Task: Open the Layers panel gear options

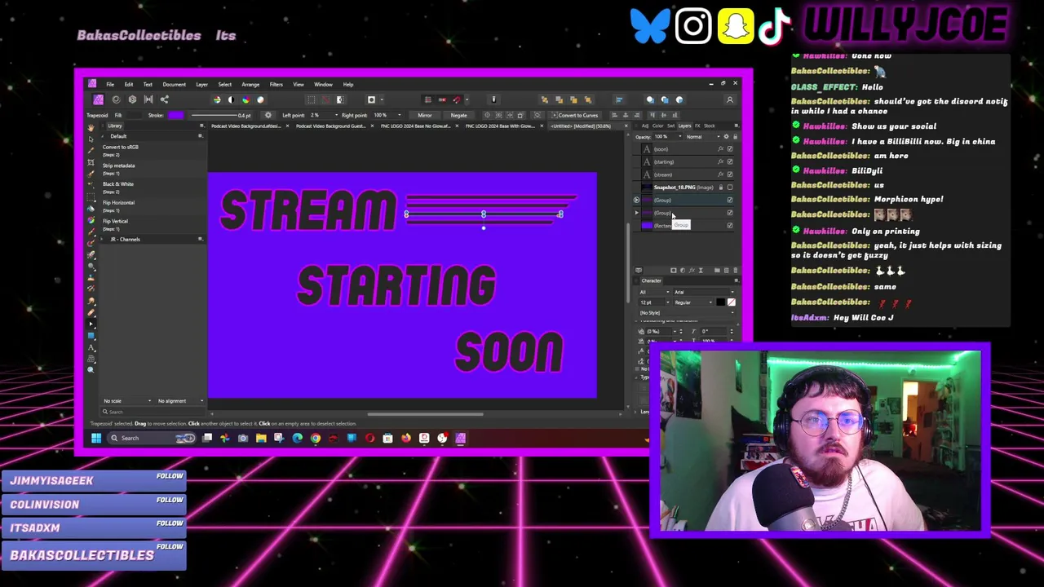Action: point(726,137)
